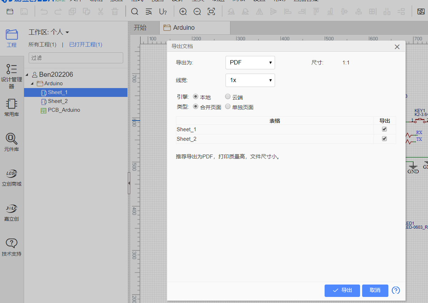Click the undo arrow icon
The width and height of the screenshot is (428, 303).
[x=44, y=12]
